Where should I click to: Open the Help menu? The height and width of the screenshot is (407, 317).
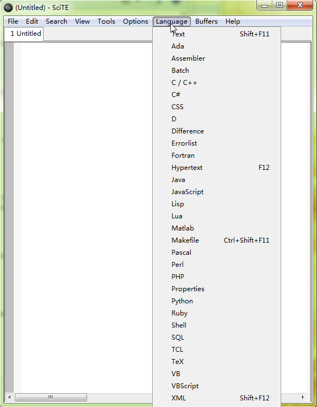tap(233, 22)
